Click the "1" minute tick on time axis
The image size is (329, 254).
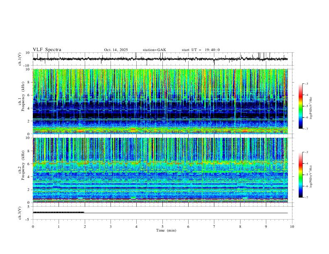click(x=59, y=227)
